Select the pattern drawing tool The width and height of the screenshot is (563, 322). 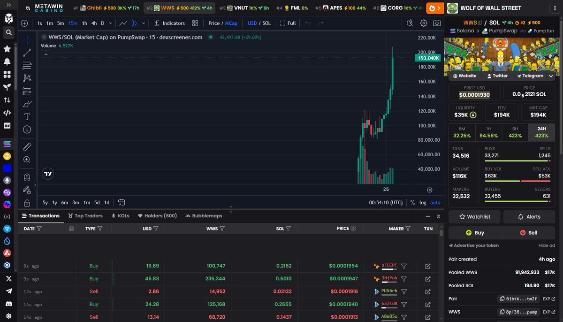[27, 78]
